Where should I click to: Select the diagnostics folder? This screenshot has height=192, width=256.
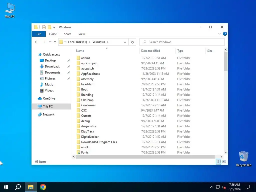(89, 126)
